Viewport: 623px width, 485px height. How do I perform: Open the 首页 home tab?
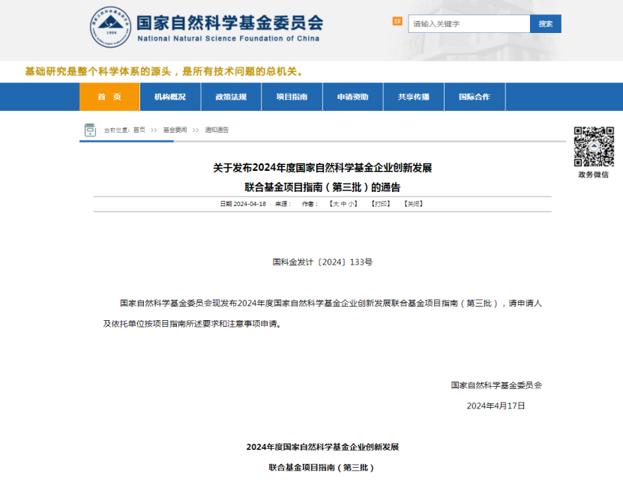point(109,97)
